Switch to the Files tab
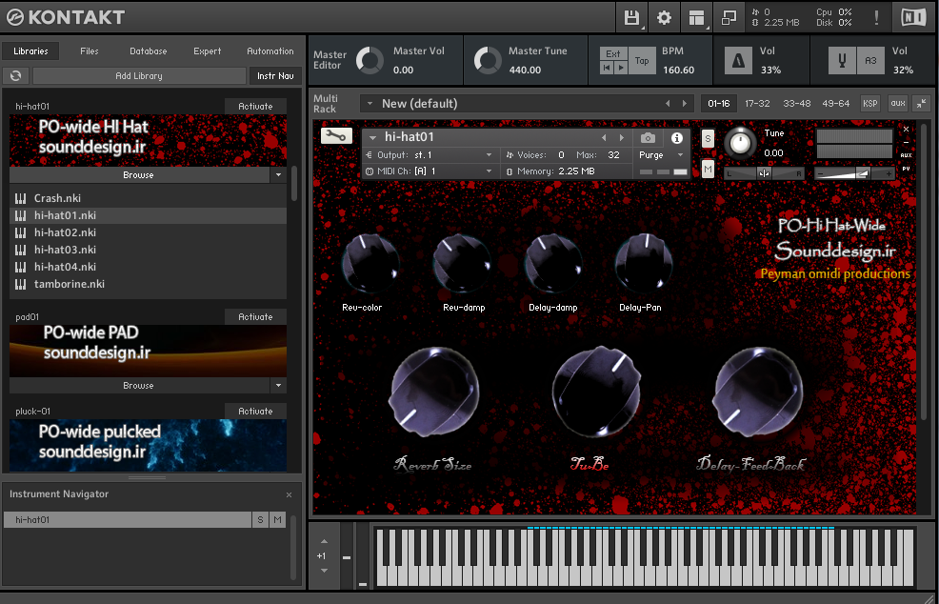The image size is (939, 604). (90, 50)
